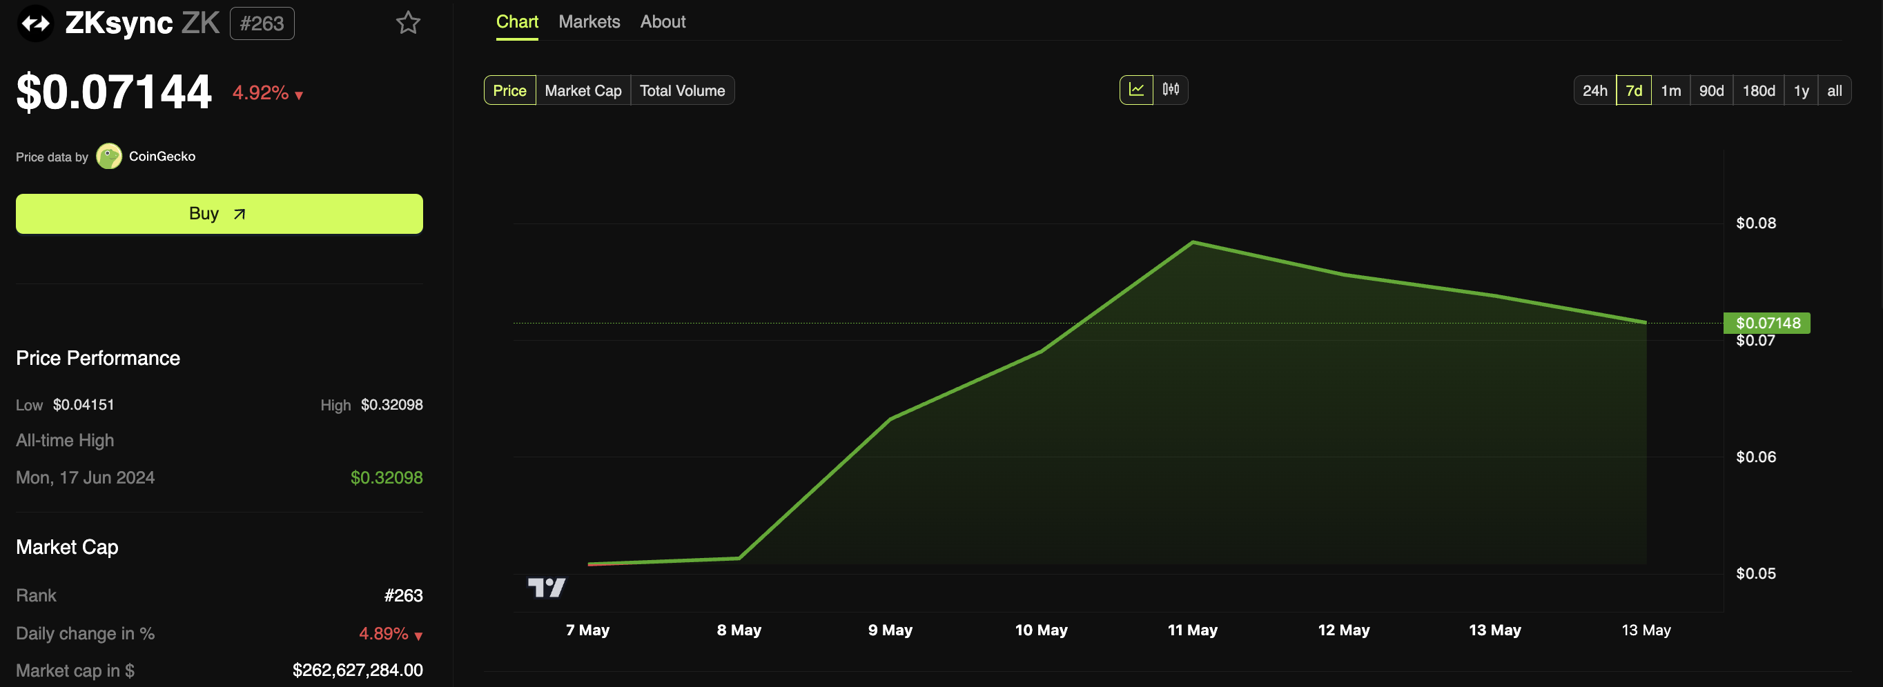Viewport: 1883px width, 687px height.
Task: Open the About tab
Action: pos(663,22)
